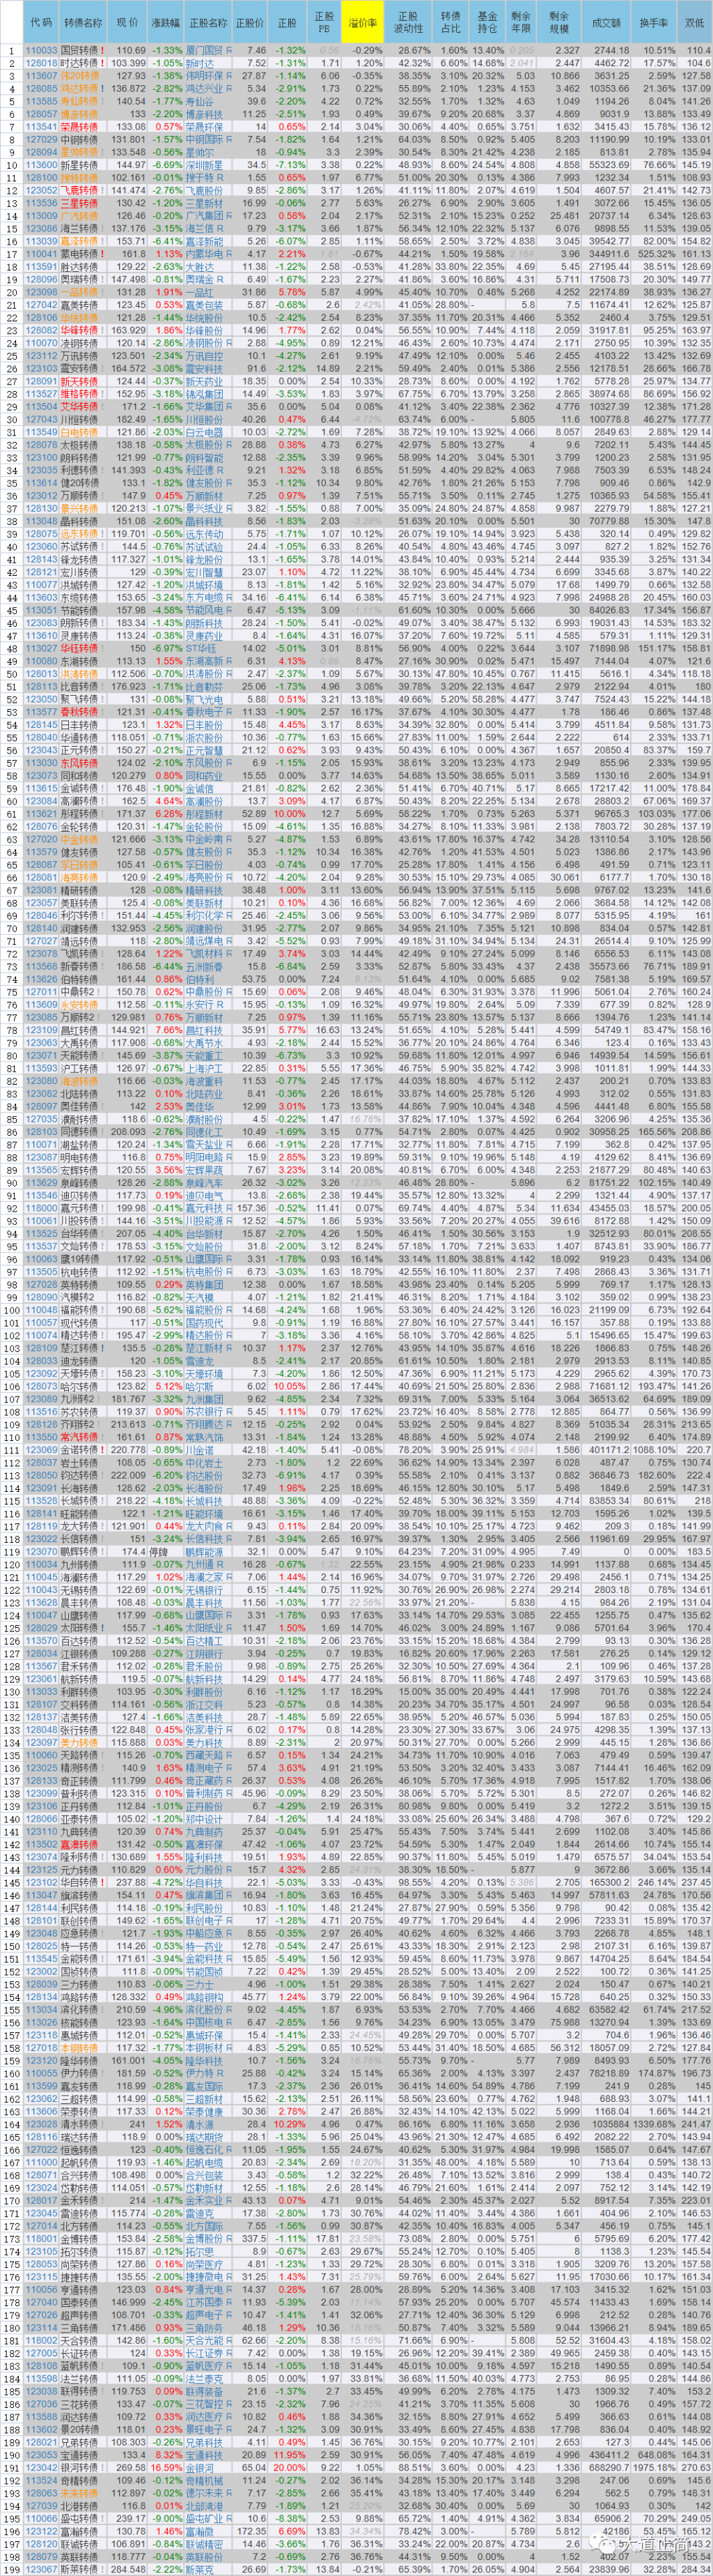The image size is (713, 2576).
Task: Select the 比音勒芬 stock name cell
Action: tap(209, 687)
